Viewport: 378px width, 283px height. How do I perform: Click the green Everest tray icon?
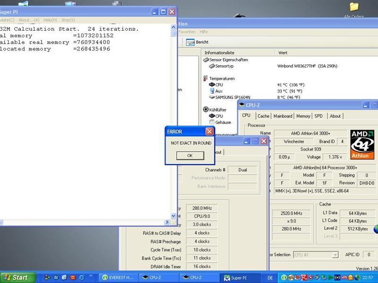284,277
